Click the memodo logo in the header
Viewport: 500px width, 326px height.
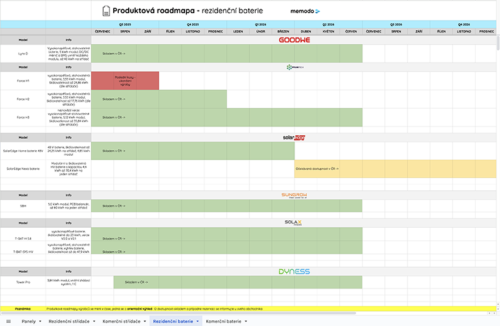(x=305, y=11)
